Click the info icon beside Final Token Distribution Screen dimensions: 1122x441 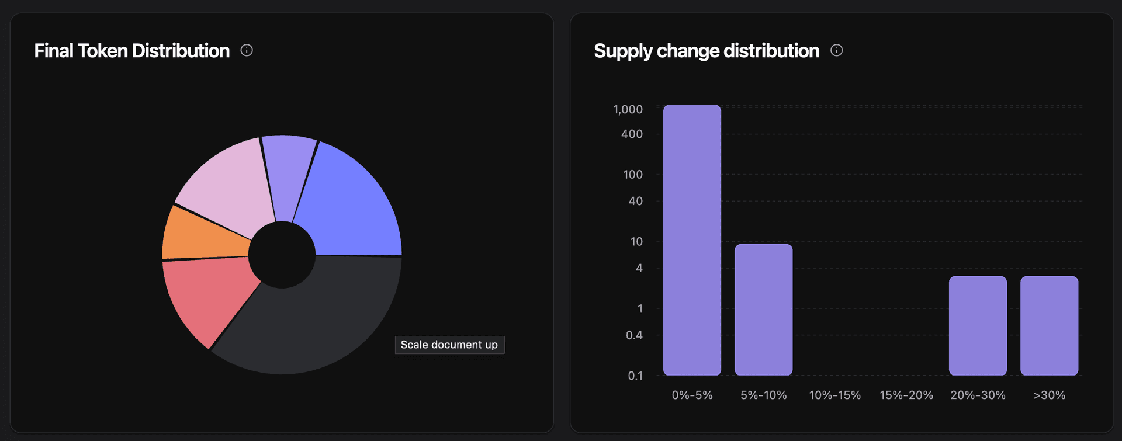point(247,50)
